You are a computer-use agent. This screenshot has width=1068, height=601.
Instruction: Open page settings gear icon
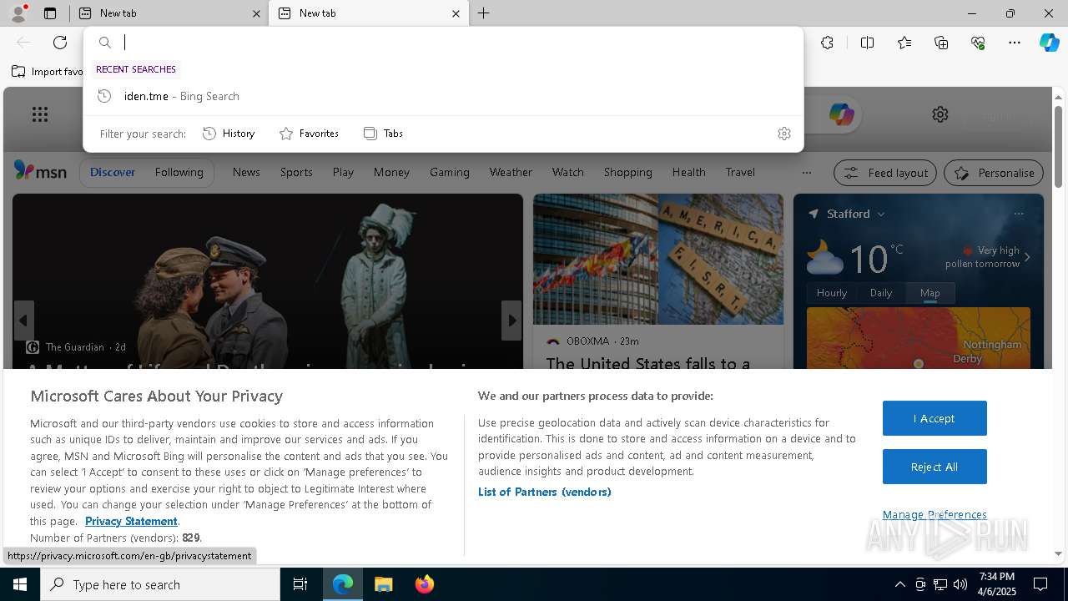940,114
